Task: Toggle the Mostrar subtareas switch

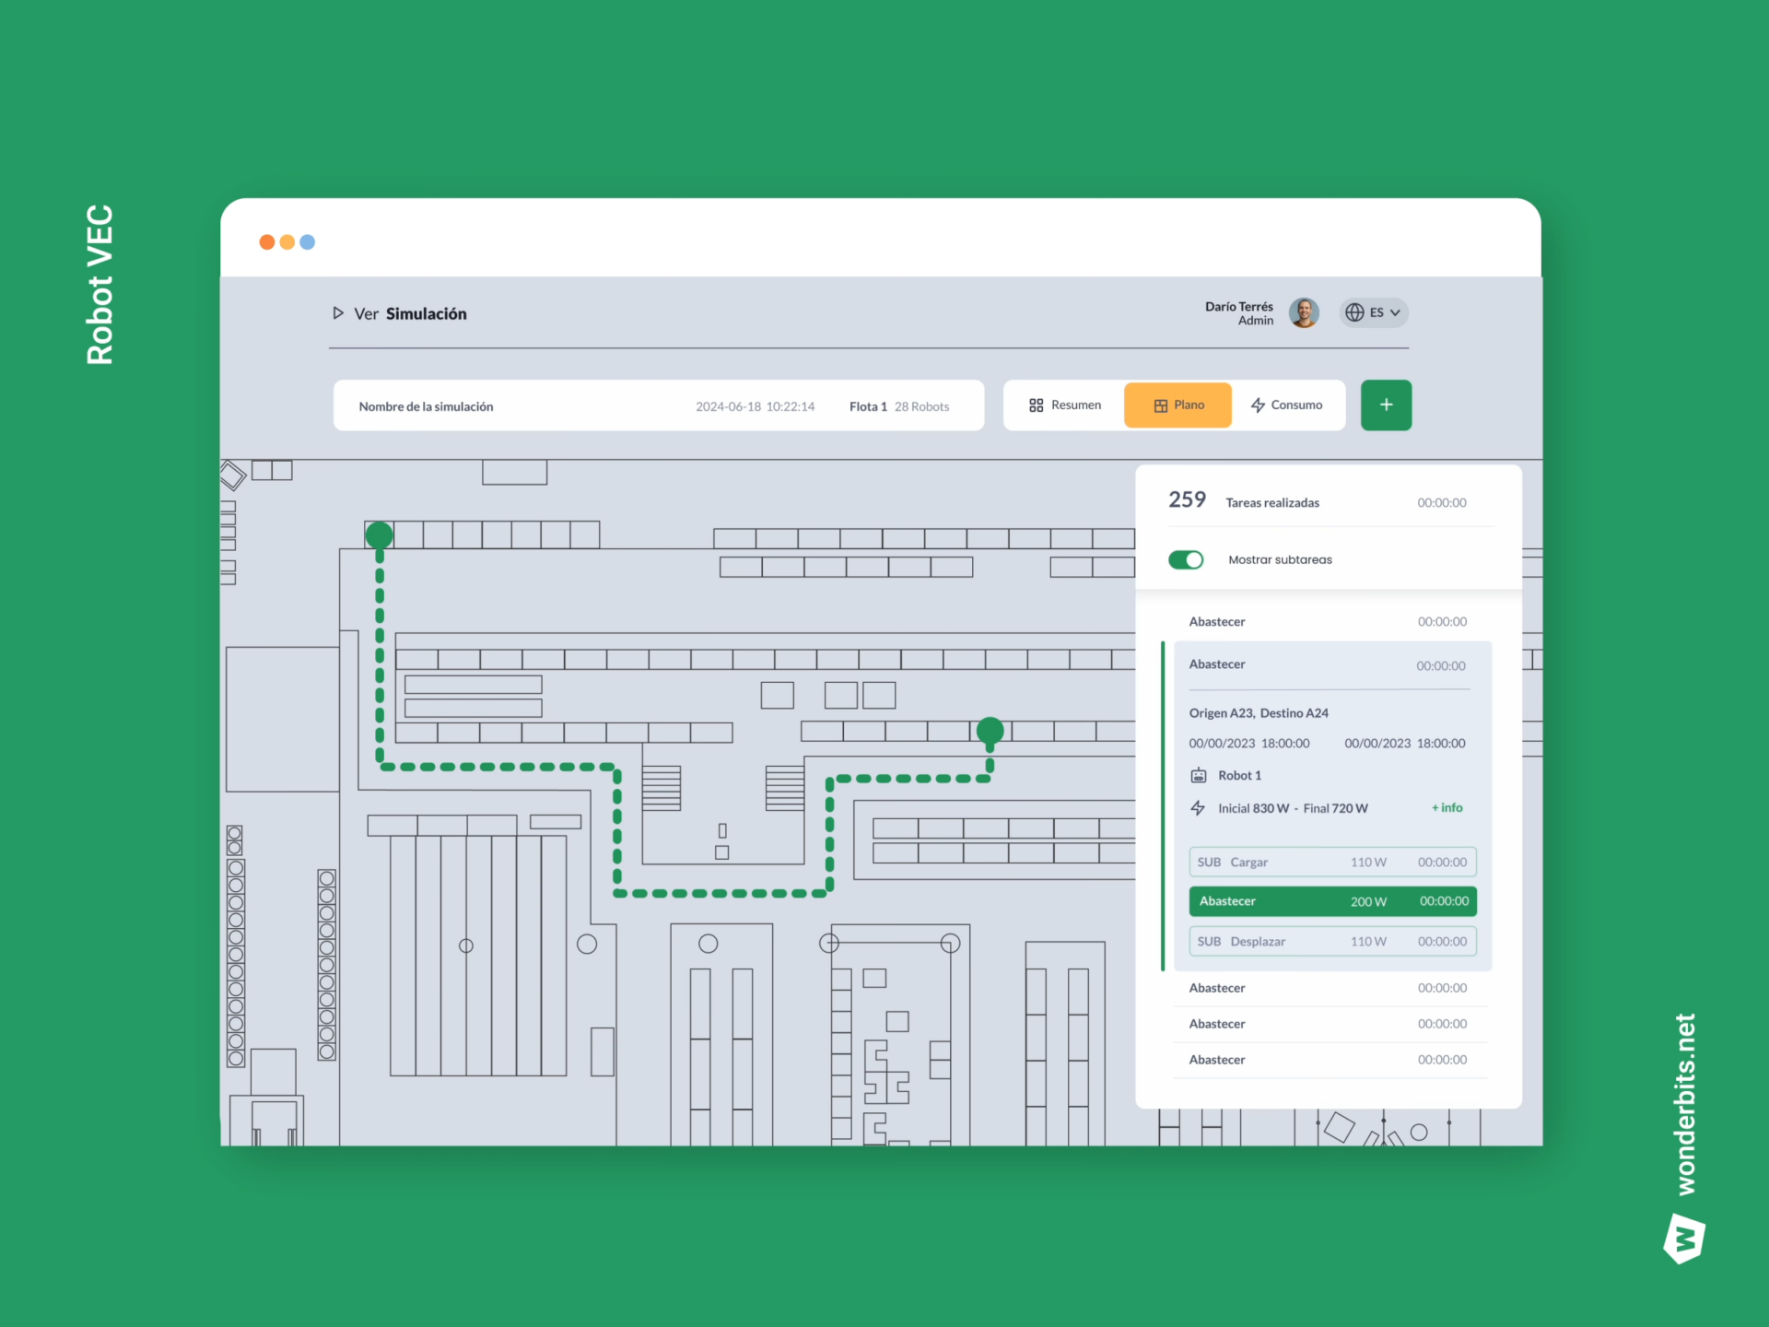Action: point(1186,559)
